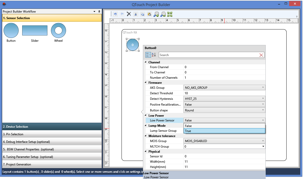303x179 pixels.
Task: Open the AKS Group dropdown
Action: pyautogui.click(x=263, y=87)
